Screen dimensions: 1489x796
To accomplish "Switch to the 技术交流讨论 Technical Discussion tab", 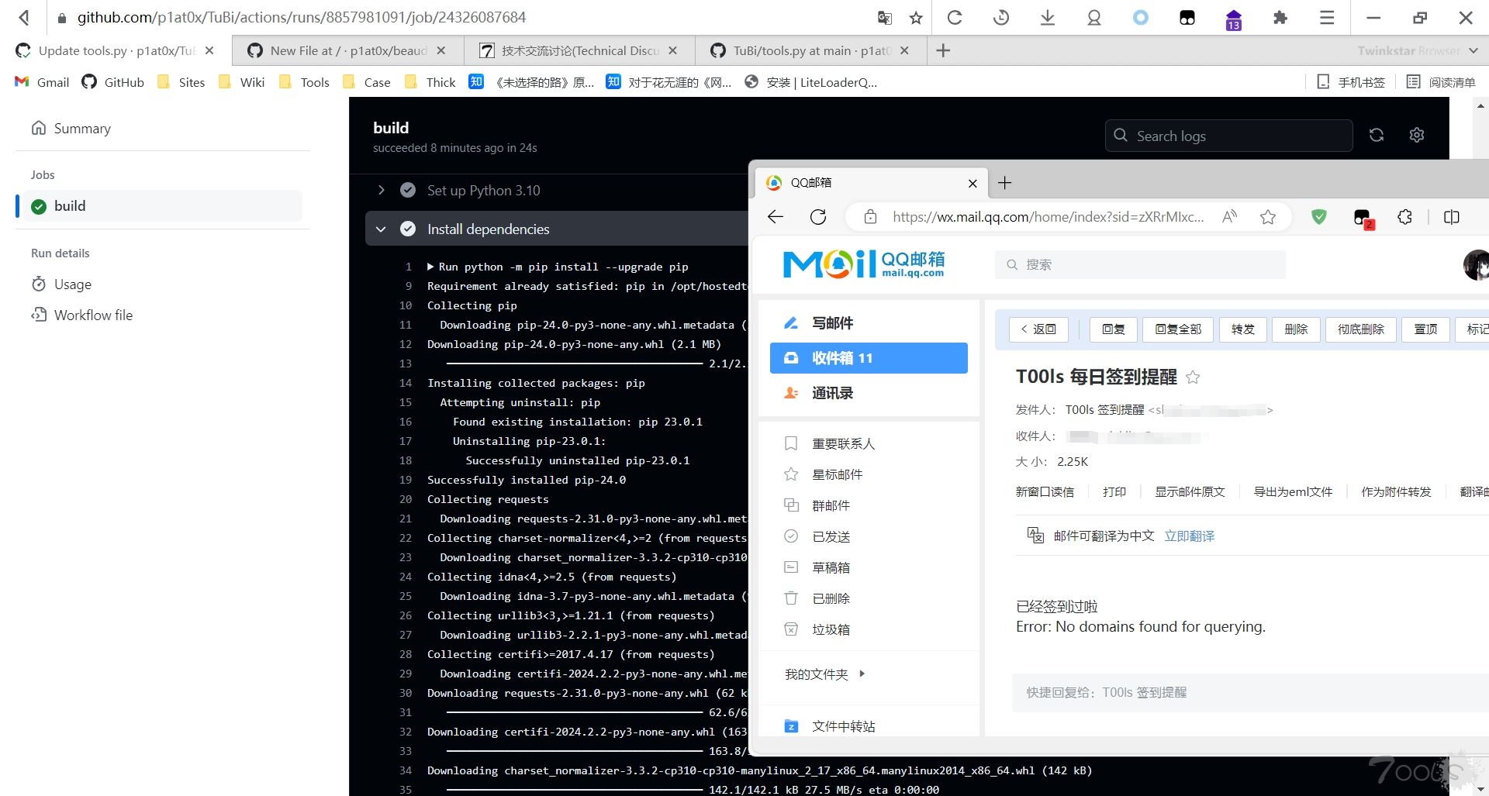I will 579,50.
